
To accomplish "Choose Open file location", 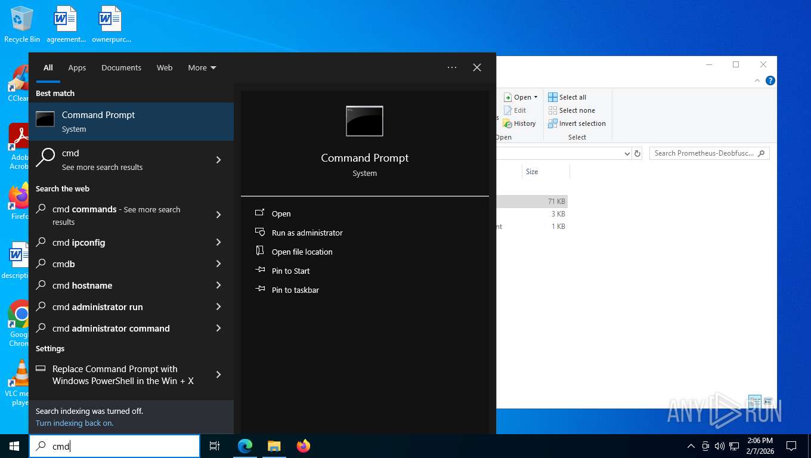I will (302, 252).
